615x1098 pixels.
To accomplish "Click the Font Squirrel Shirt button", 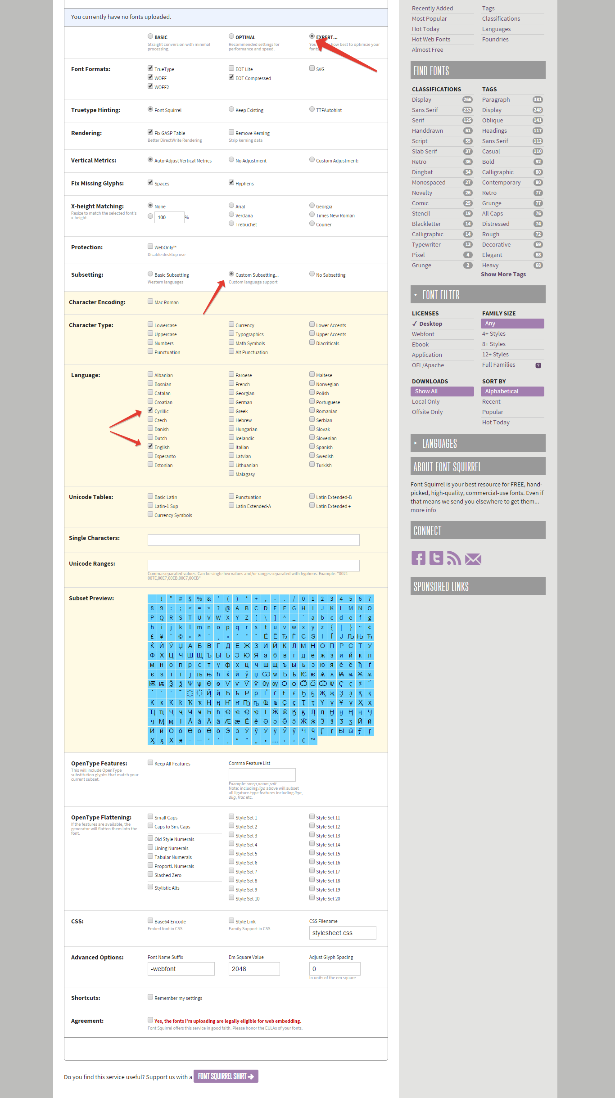I will (226, 1076).
